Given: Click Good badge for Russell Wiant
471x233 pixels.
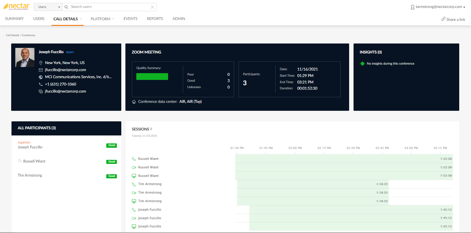Looking at the screenshot, I should (x=112, y=162).
